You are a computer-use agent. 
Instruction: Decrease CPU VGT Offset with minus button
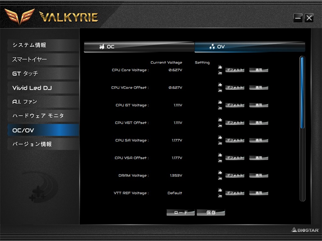(x=220, y=126)
